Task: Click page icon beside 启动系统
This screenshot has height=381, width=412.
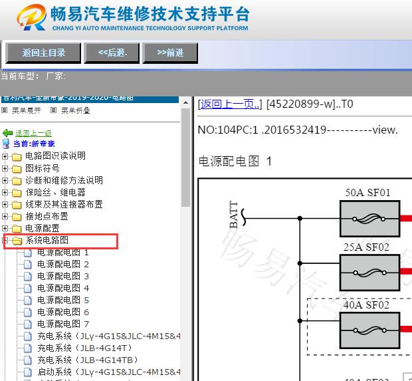Action: tap(28, 372)
